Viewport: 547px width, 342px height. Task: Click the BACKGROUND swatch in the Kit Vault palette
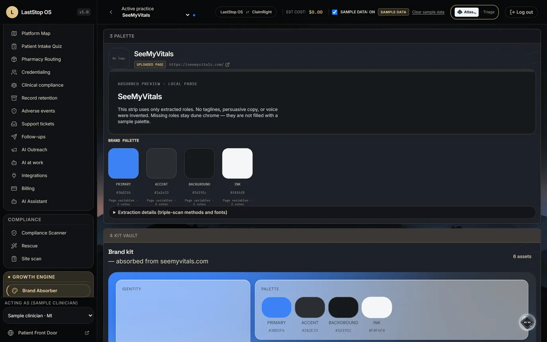point(343,307)
